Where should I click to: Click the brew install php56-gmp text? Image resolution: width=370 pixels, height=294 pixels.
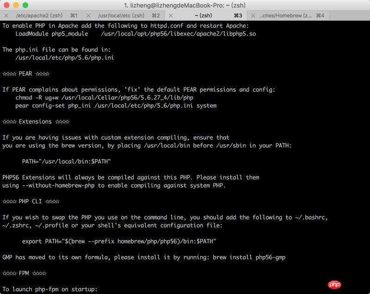click(249, 257)
